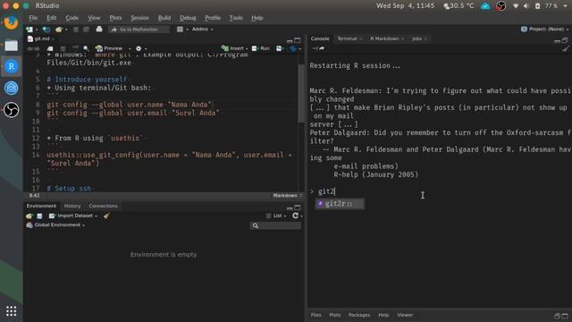The height and width of the screenshot is (322, 572).
Task: Open the mail app in dock
Action: click(x=12, y=88)
